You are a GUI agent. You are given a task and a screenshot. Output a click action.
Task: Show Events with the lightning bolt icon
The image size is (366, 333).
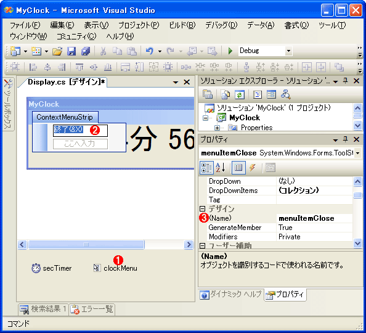pyautogui.click(x=253, y=168)
